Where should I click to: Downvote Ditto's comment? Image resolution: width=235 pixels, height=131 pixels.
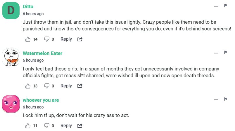coord(46,39)
